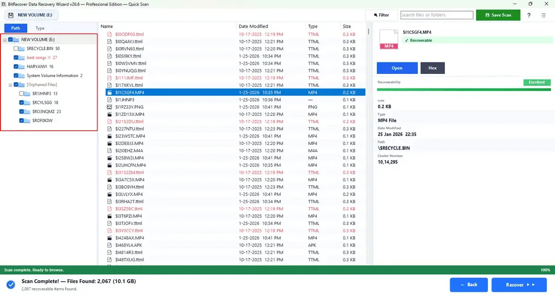Click the MP4 file preview thumbnail
The width and height of the screenshot is (555, 295).
(388, 39)
